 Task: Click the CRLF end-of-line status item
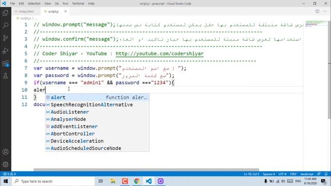click(x=293, y=174)
